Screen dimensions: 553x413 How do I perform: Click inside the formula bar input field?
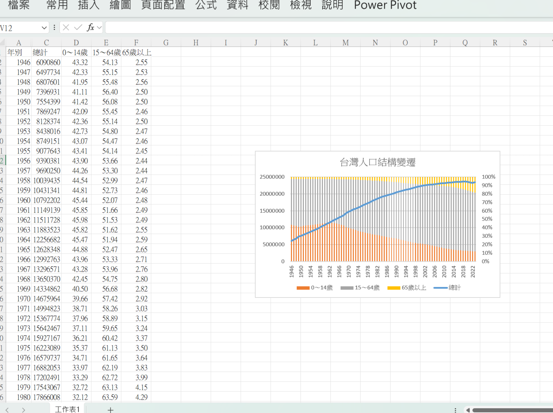[324, 27]
